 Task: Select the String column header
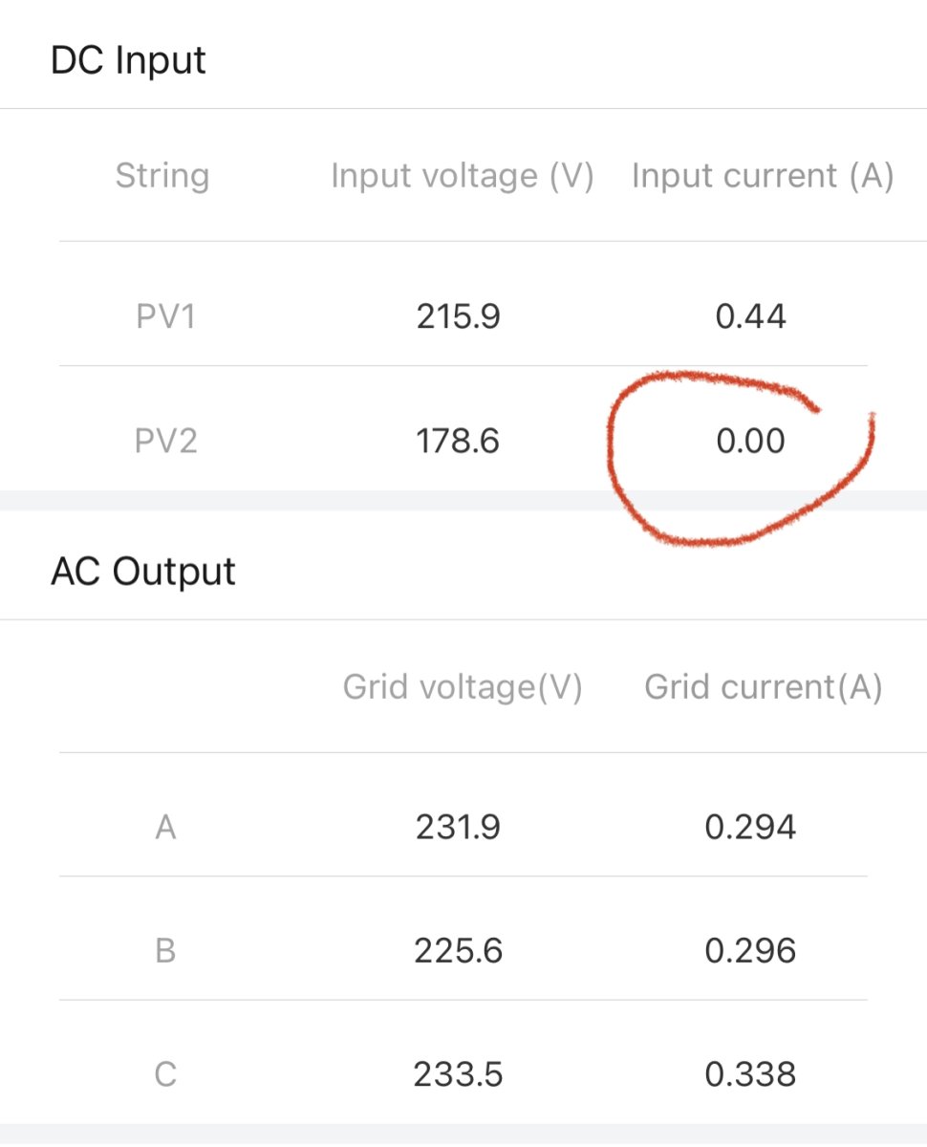point(162,176)
